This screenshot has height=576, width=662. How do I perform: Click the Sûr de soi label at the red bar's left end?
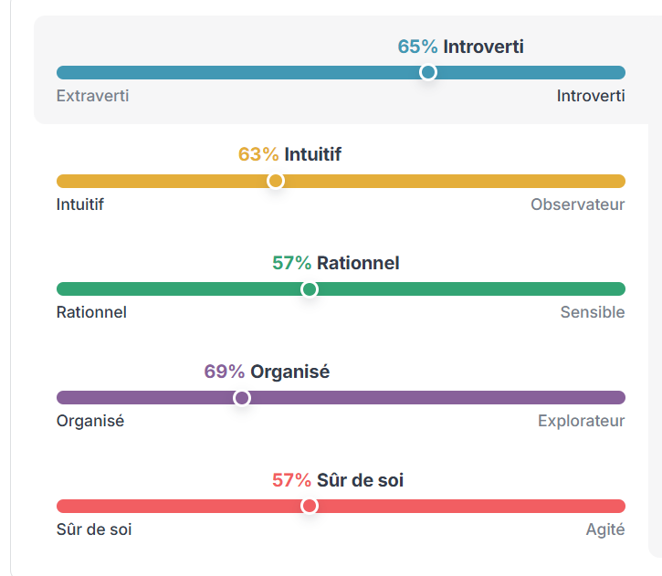94,529
